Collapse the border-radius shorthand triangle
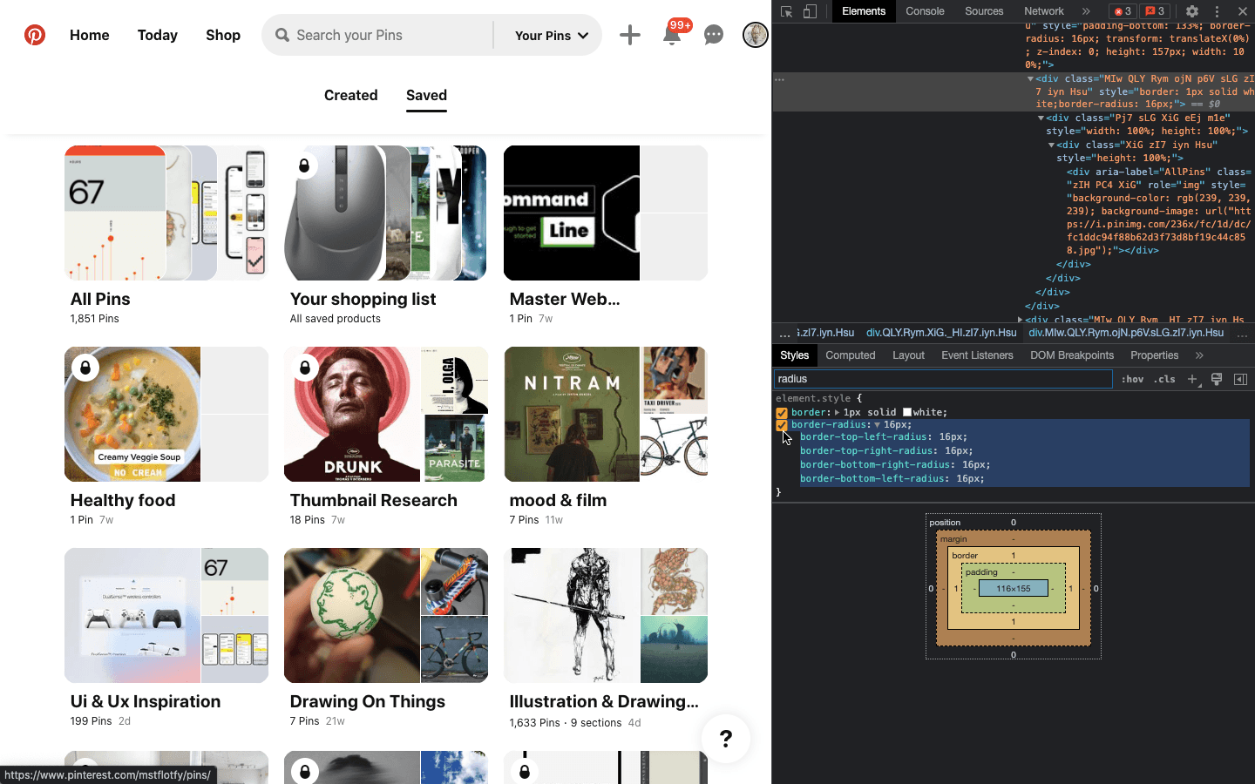 pyautogui.click(x=878, y=425)
